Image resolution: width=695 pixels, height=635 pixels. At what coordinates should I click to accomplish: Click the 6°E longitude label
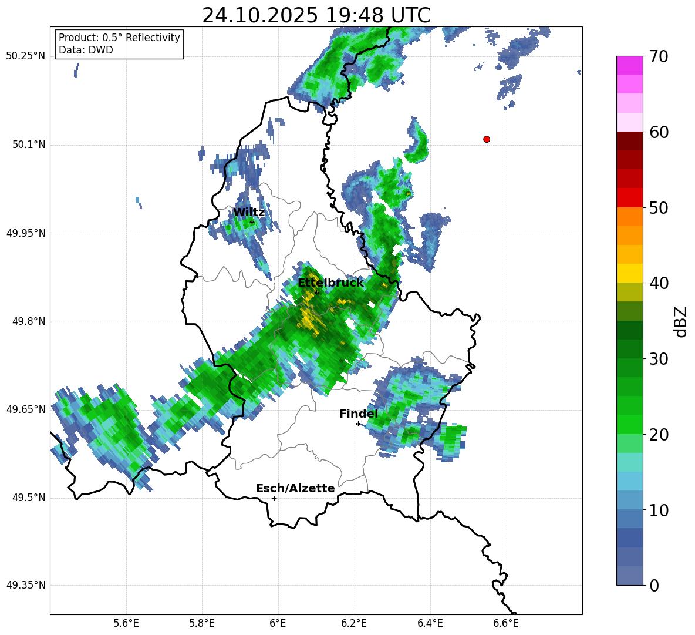coord(278,623)
